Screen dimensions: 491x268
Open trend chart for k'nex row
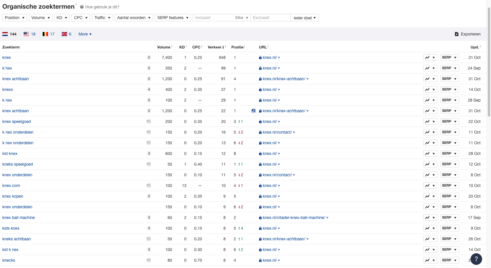click(430, 68)
